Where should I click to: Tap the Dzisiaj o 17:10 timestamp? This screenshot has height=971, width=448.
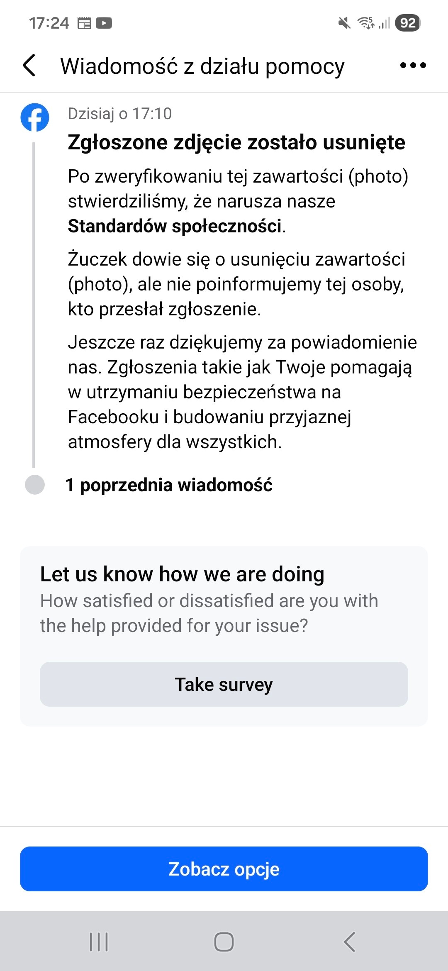tap(120, 114)
